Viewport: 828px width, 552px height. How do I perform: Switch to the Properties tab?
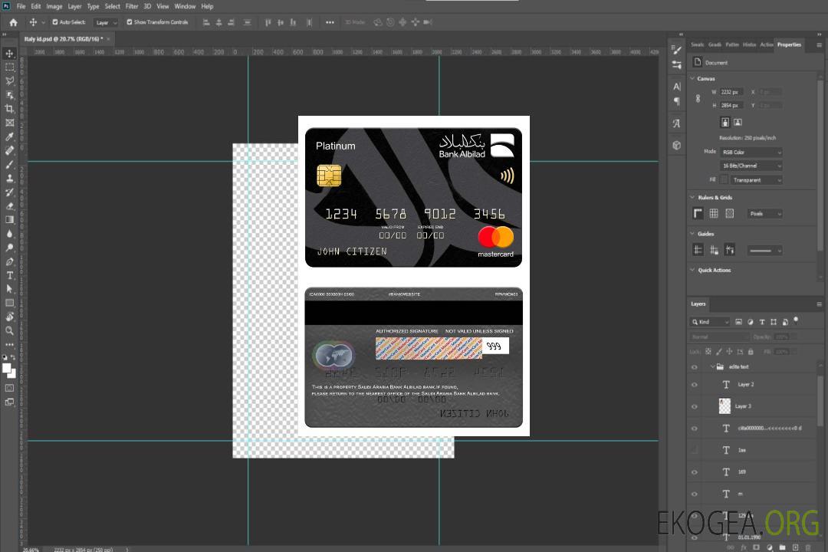click(x=789, y=45)
